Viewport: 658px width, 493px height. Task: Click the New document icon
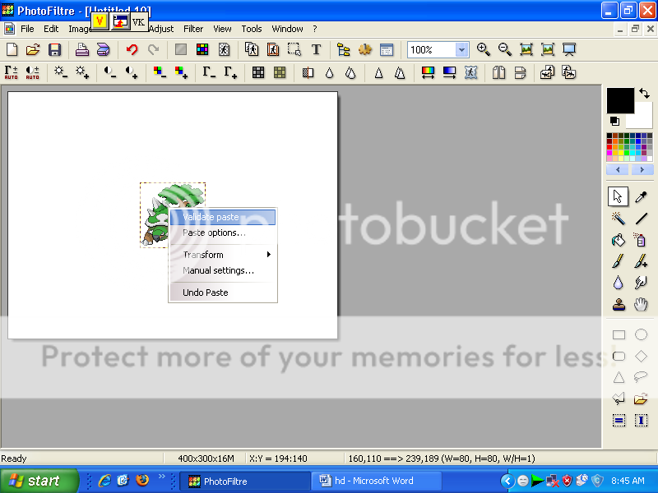(x=12, y=49)
